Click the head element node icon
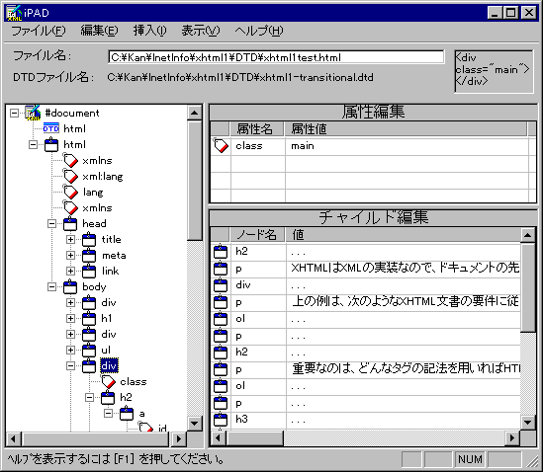This screenshot has height=472, width=543. click(70, 224)
